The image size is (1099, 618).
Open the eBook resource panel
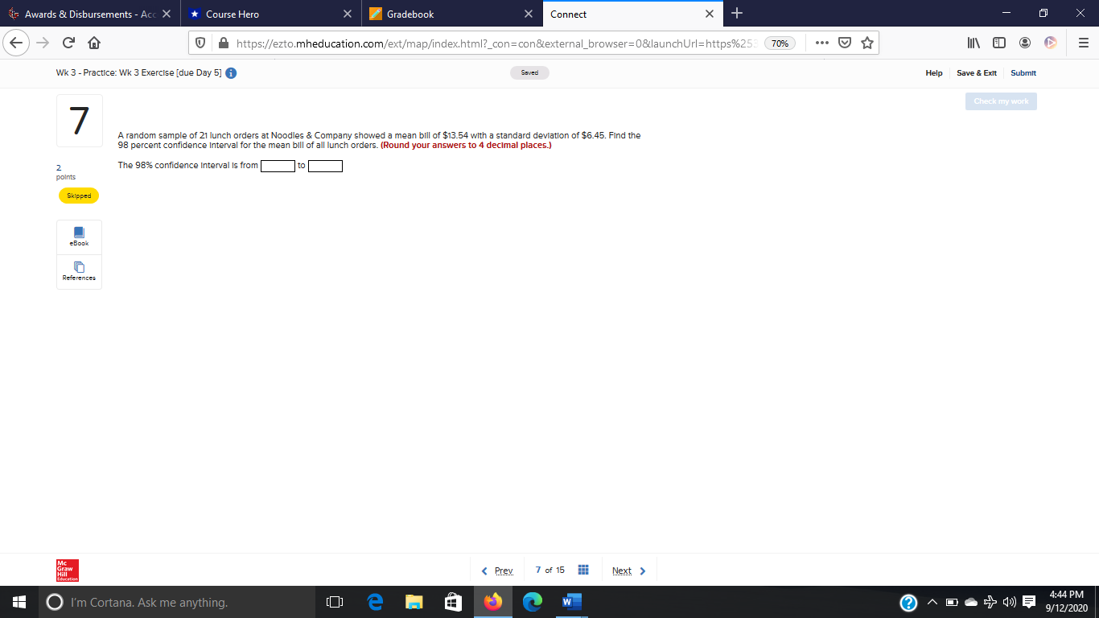pyautogui.click(x=78, y=236)
